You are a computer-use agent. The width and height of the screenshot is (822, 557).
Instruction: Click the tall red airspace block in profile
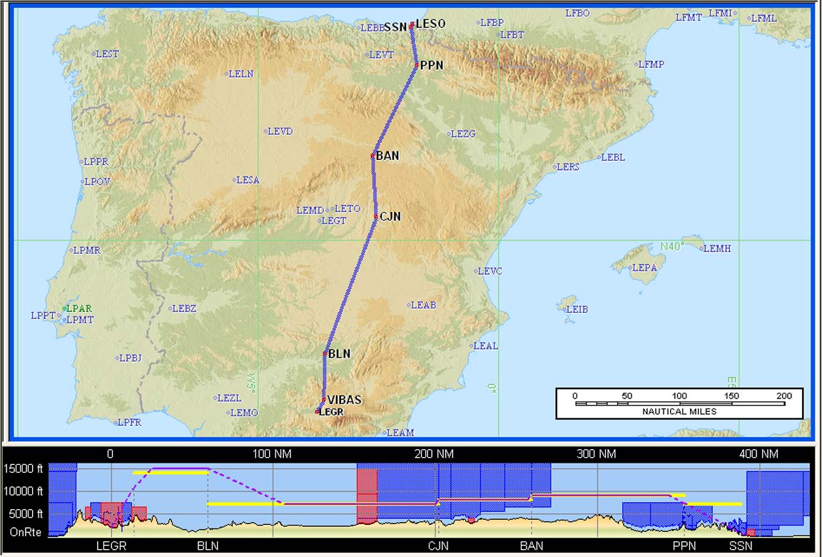[366, 496]
